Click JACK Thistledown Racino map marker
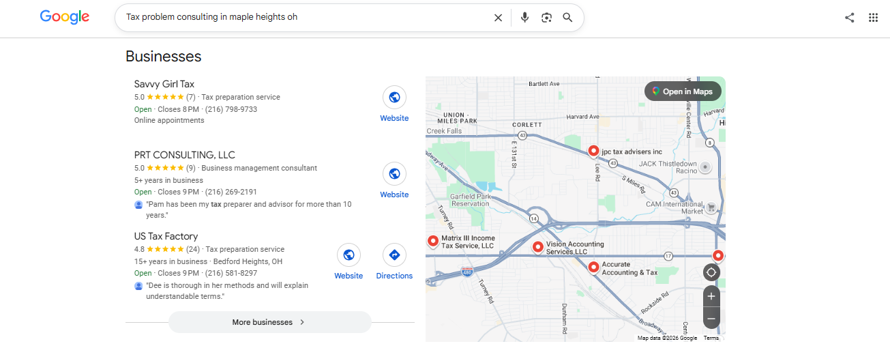Image resolution: width=890 pixels, height=361 pixels. coord(705,167)
